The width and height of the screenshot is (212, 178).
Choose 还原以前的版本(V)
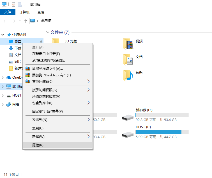click(x=57, y=97)
